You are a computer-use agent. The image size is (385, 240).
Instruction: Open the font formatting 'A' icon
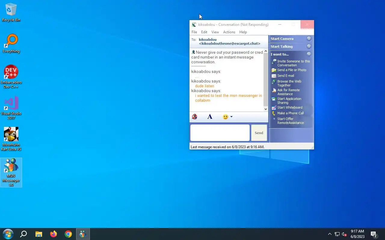coord(210,117)
